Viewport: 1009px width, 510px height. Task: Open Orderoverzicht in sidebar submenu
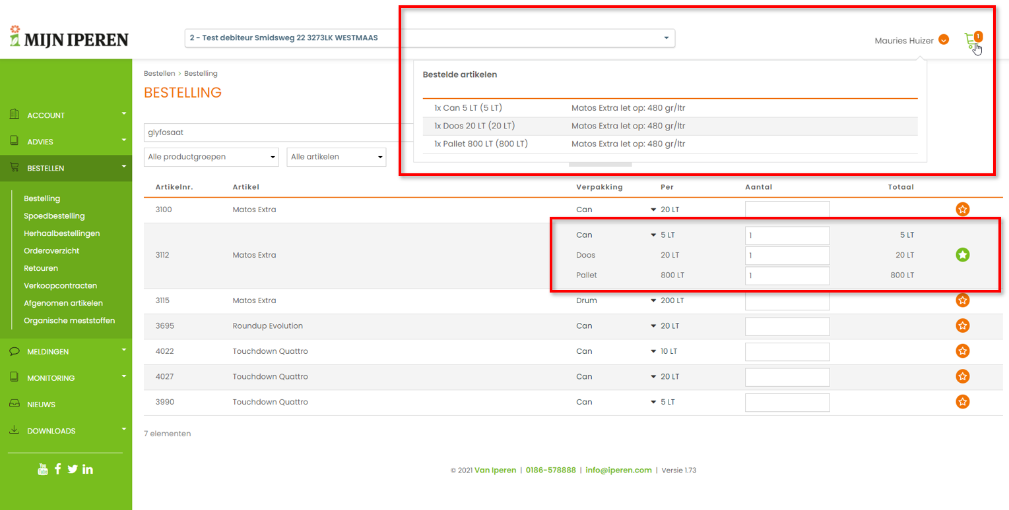tap(51, 251)
